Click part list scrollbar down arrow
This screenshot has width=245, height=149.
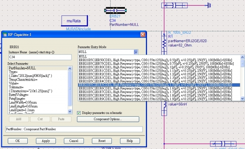(x=242, y=99)
